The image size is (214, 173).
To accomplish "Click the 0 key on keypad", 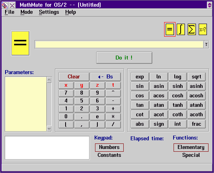I will click(x=66, y=117).
